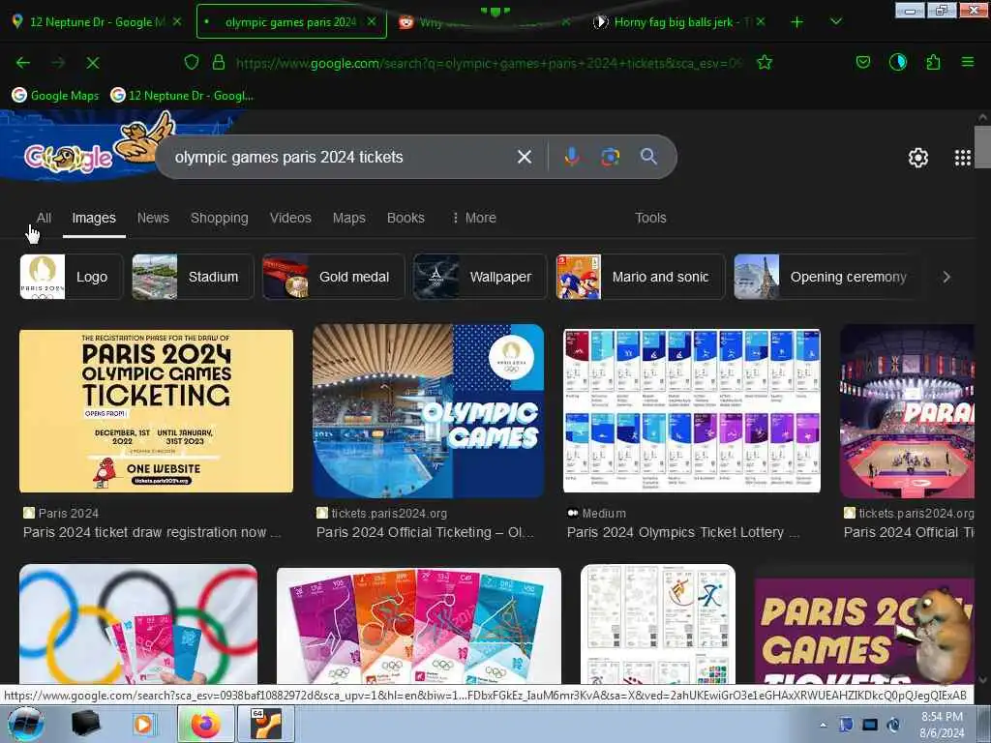The image size is (991, 743).
Task: Open the Medium ticket lottery image grid
Action: pyautogui.click(x=691, y=410)
